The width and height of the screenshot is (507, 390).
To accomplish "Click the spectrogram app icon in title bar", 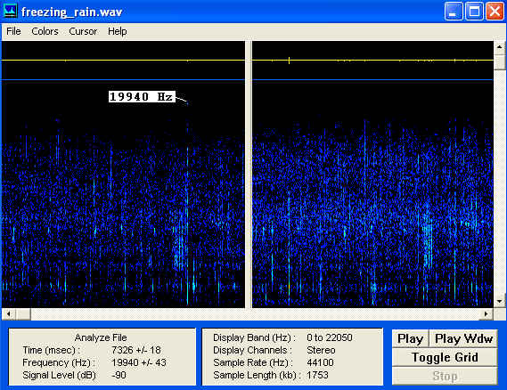I will click(11, 11).
